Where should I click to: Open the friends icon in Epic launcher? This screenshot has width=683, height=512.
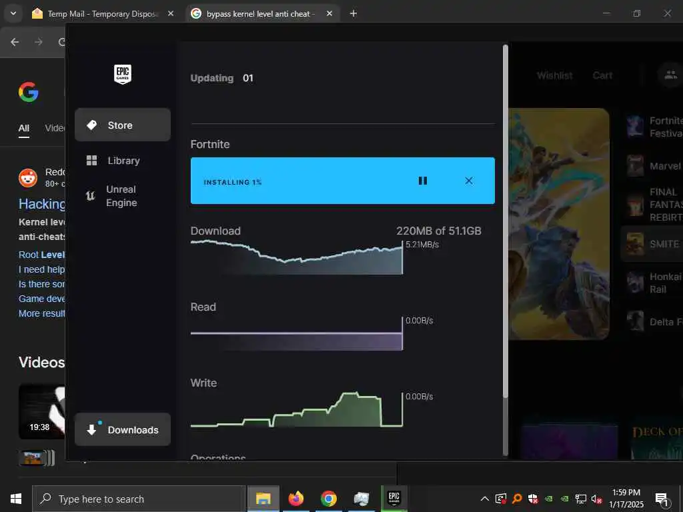[x=670, y=75]
